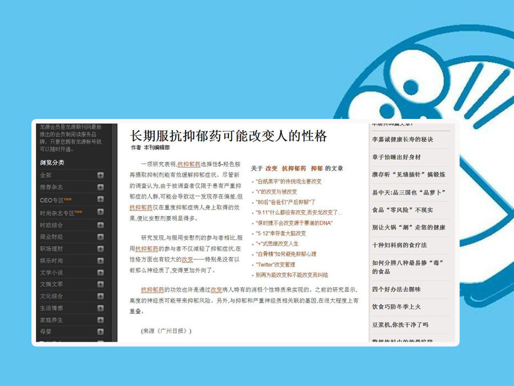514x386 pixels.
Task: Expand the 文学小说 plus icon
Action: tap(101, 272)
